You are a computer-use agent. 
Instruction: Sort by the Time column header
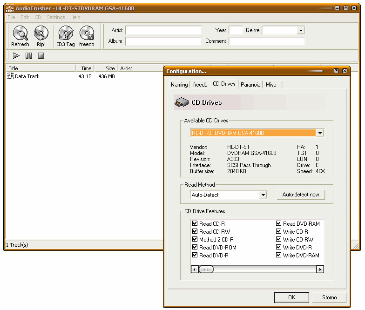(x=85, y=68)
